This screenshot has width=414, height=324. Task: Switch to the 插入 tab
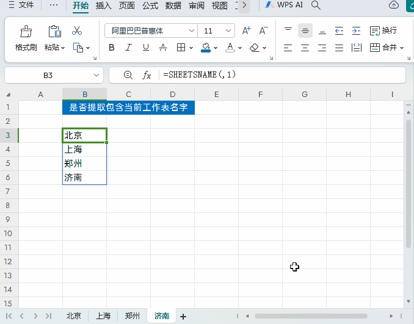103,5
